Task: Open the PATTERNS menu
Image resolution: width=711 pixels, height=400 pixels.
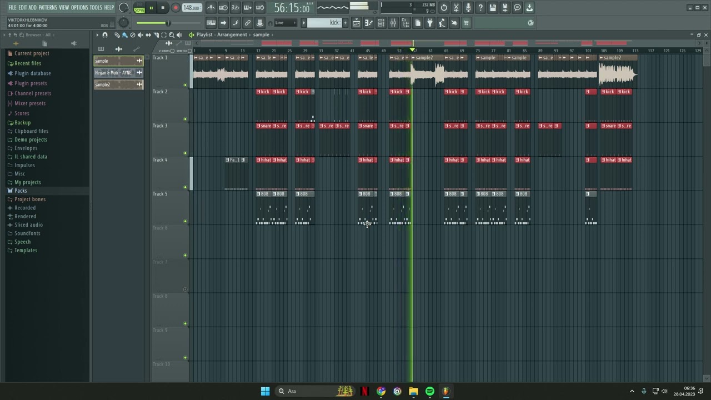Action: 48,8
